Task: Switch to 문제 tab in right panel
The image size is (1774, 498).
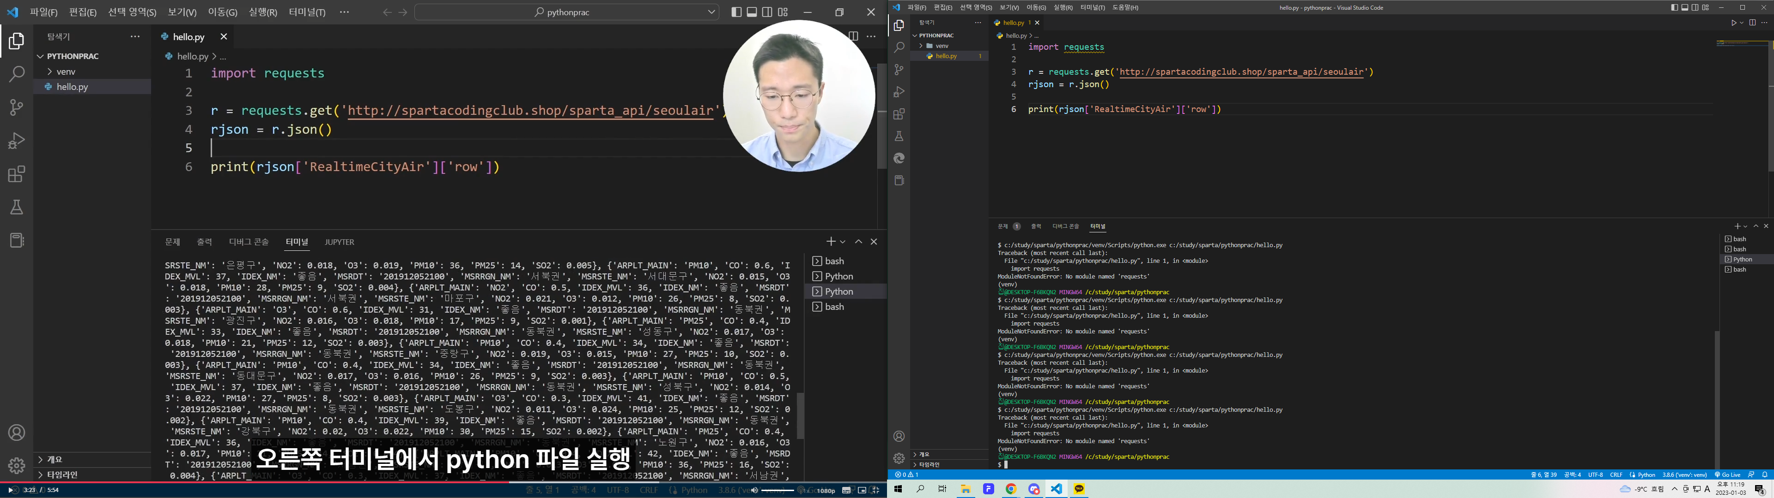Action: 1002,226
